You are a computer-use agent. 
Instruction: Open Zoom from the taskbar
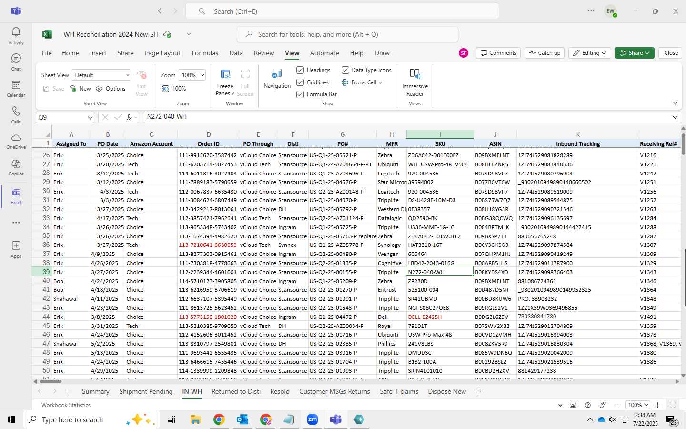click(312, 419)
